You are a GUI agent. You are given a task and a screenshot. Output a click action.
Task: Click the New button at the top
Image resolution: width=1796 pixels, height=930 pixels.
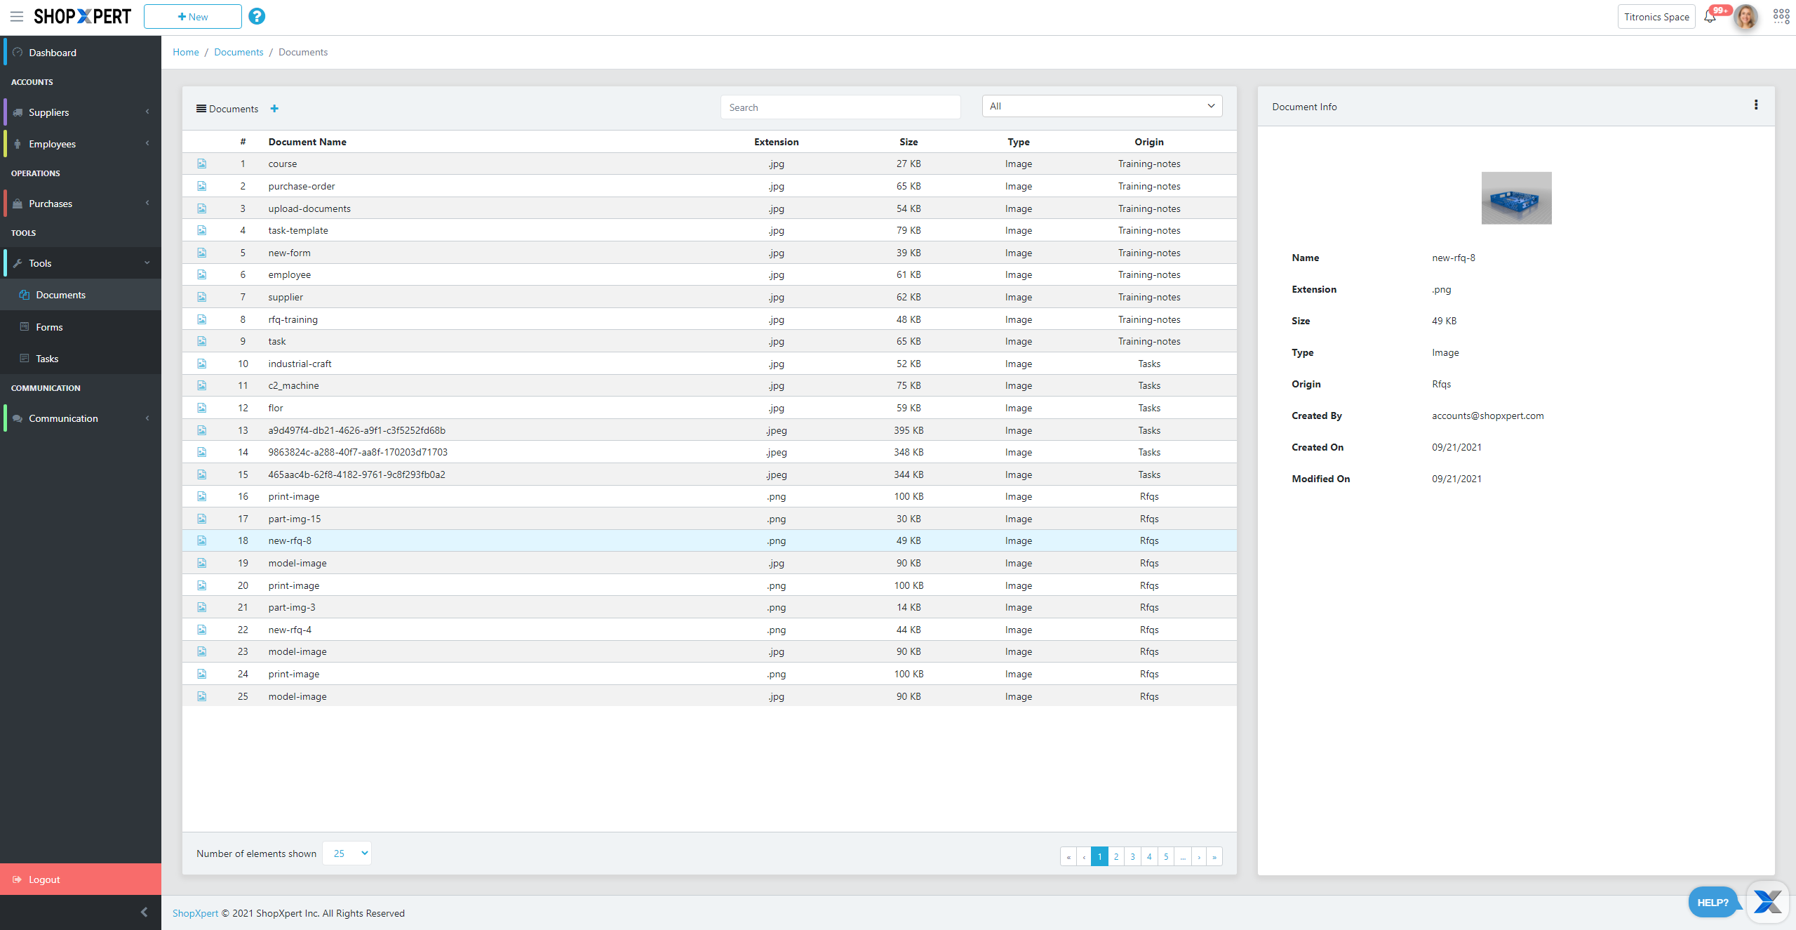click(192, 16)
